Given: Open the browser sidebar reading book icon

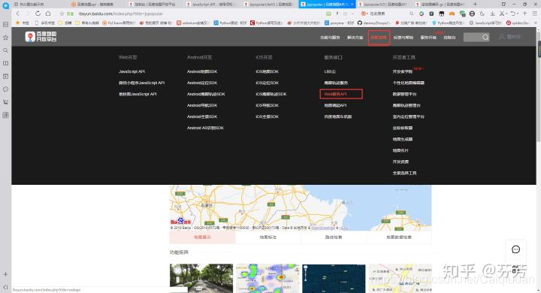Looking at the screenshot, I should 5,63.
